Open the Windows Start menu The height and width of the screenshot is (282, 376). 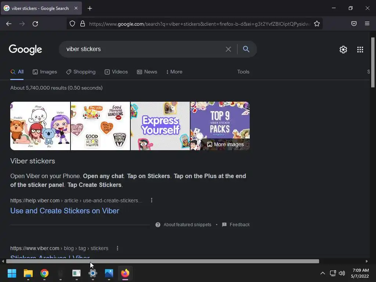click(x=12, y=273)
